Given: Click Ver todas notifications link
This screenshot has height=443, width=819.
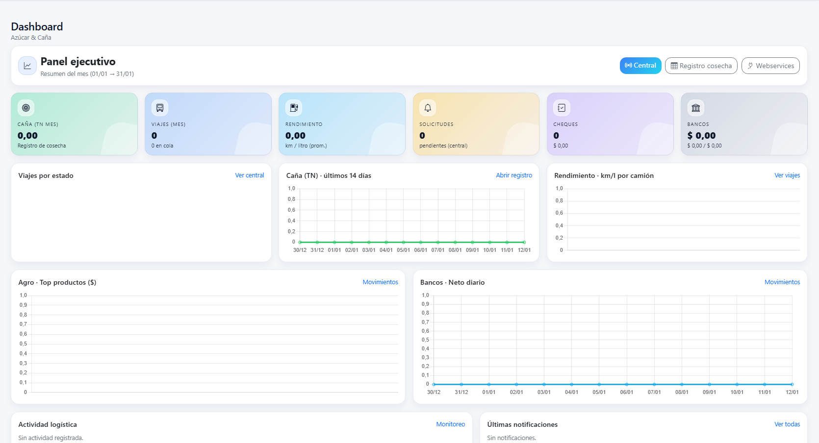Looking at the screenshot, I should click(x=787, y=424).
